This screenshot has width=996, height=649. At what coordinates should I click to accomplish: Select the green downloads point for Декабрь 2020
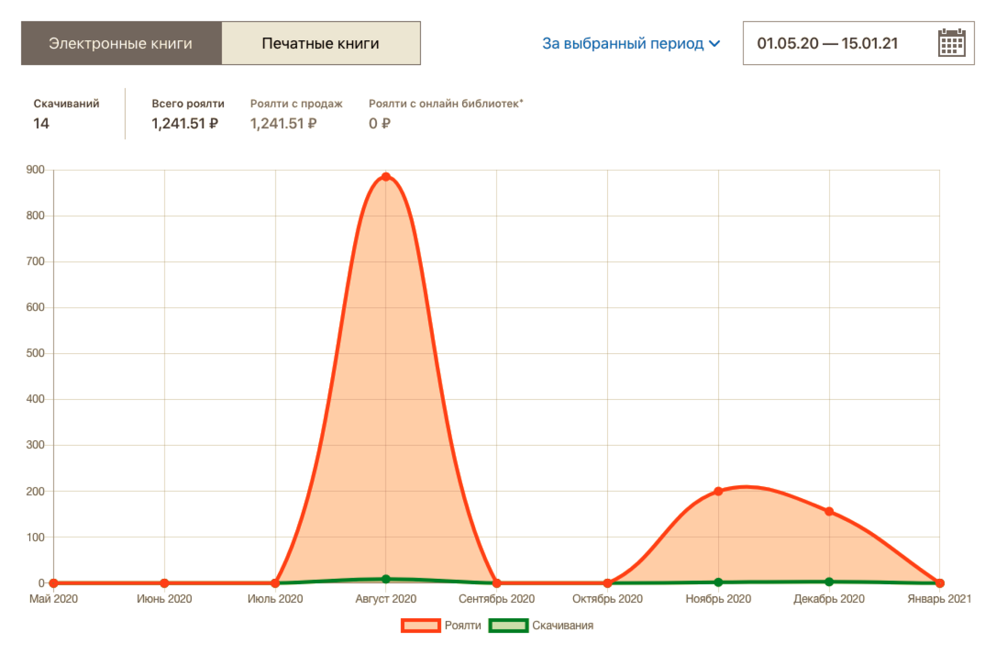tap(829, 581)
